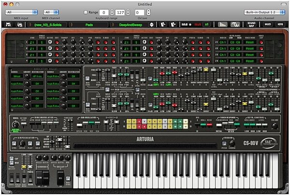Toggle the Active switch for voice 1
The image size is (290, 196).
50,42
